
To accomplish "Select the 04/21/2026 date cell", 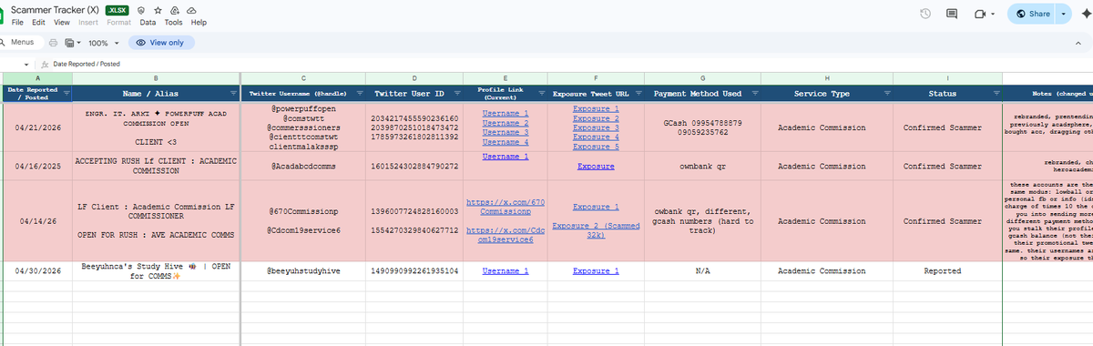I will [36, 127].
